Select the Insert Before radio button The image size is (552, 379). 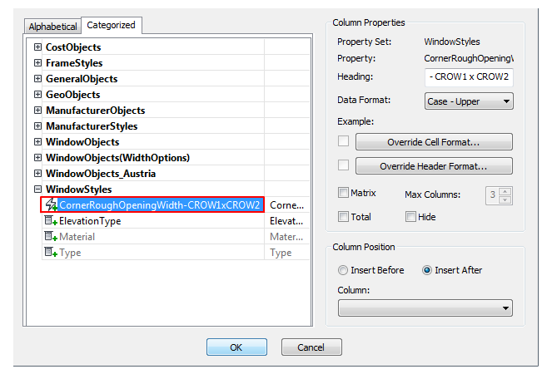coord(343,270)
